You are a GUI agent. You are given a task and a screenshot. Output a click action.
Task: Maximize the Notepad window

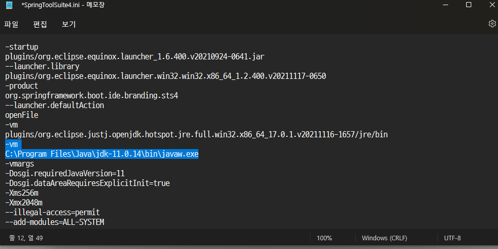click(x=469, y=5)
